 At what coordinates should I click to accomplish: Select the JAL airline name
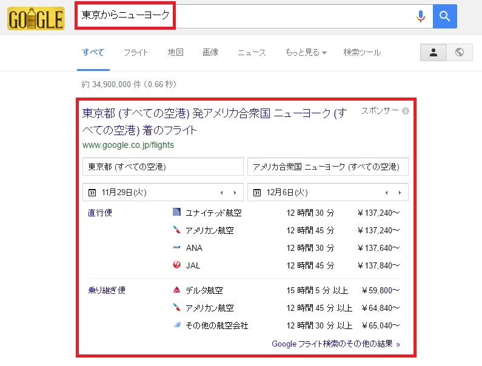click(x=193, y=265)
